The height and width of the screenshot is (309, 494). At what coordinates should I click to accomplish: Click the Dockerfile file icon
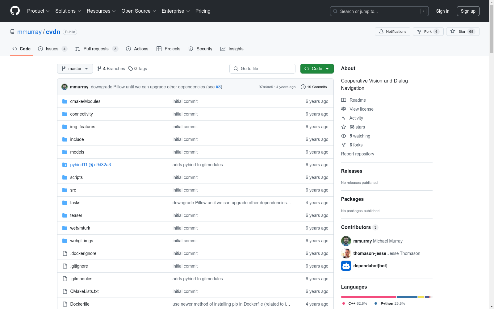coord(65,304)
